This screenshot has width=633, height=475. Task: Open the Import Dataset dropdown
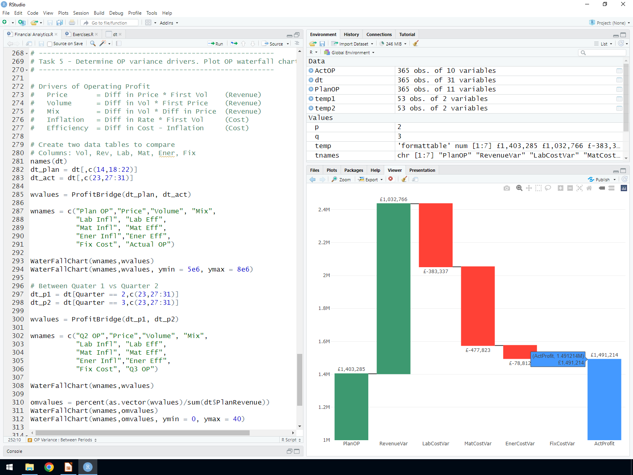point(353,44)
